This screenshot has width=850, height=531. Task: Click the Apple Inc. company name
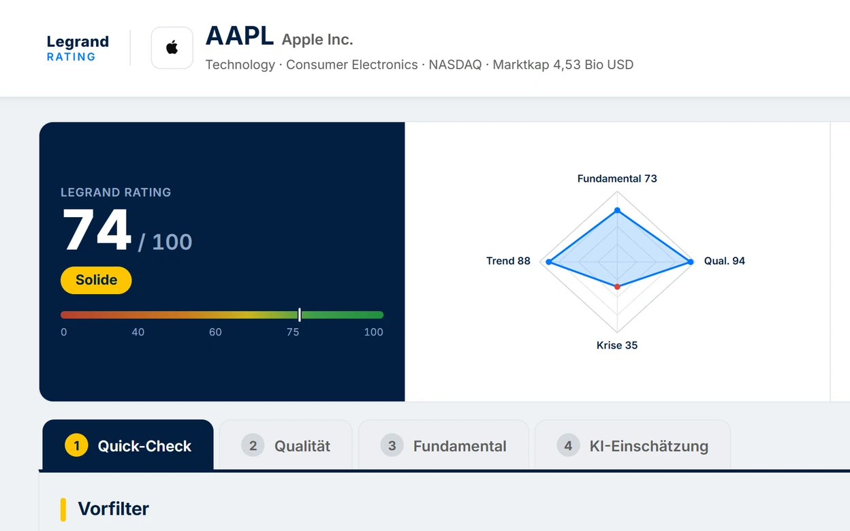coord(317,39)
